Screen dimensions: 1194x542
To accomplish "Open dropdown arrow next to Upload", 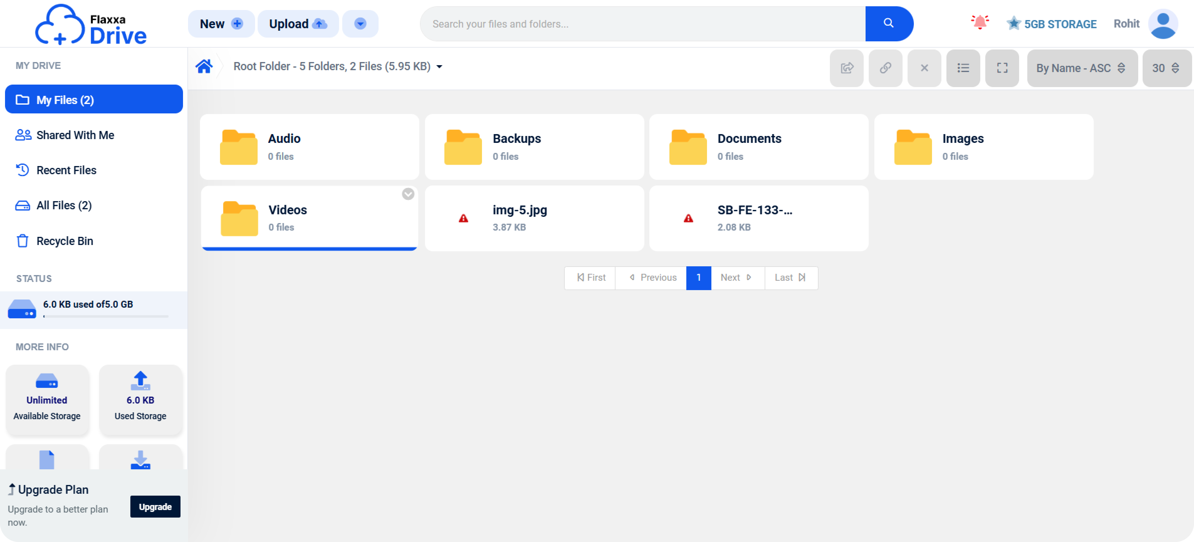I will pyautogui.click(x=360, y=23).
